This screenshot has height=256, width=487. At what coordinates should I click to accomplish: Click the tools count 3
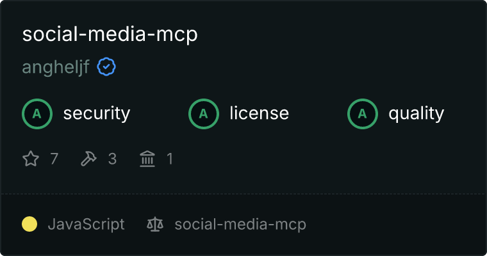tap(112, 159)
